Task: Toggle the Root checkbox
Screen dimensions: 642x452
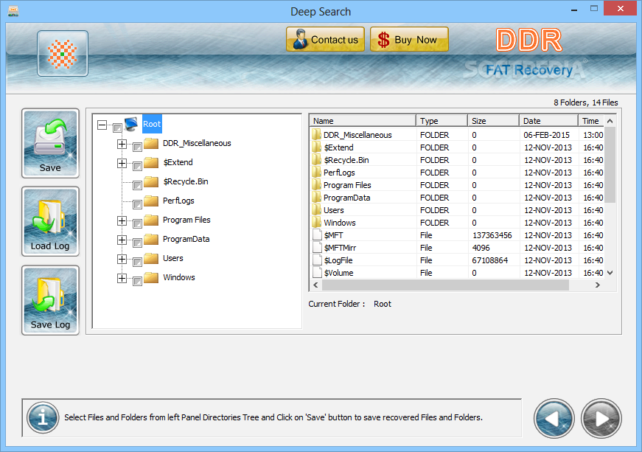Action: [x=117, y=128]
